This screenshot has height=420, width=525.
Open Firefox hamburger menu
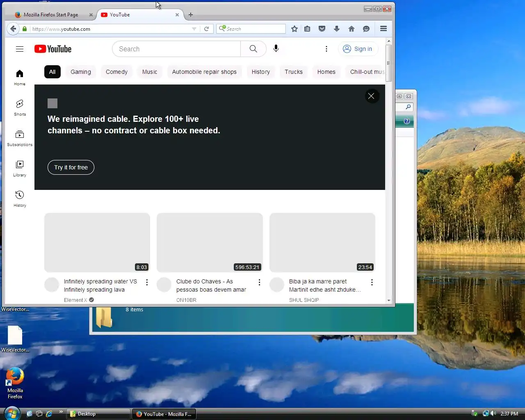383,29
